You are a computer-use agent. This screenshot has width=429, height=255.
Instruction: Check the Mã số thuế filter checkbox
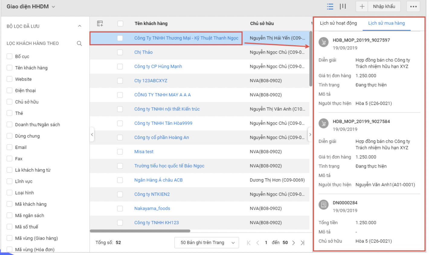point(10,227)
